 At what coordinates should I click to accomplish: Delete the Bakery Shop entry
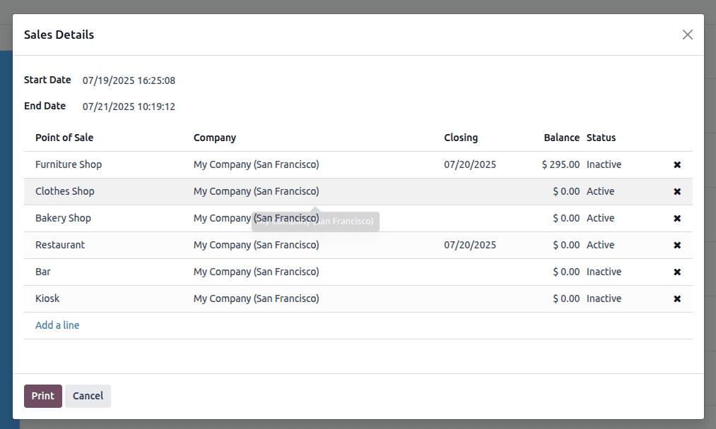tap(676, 218)
